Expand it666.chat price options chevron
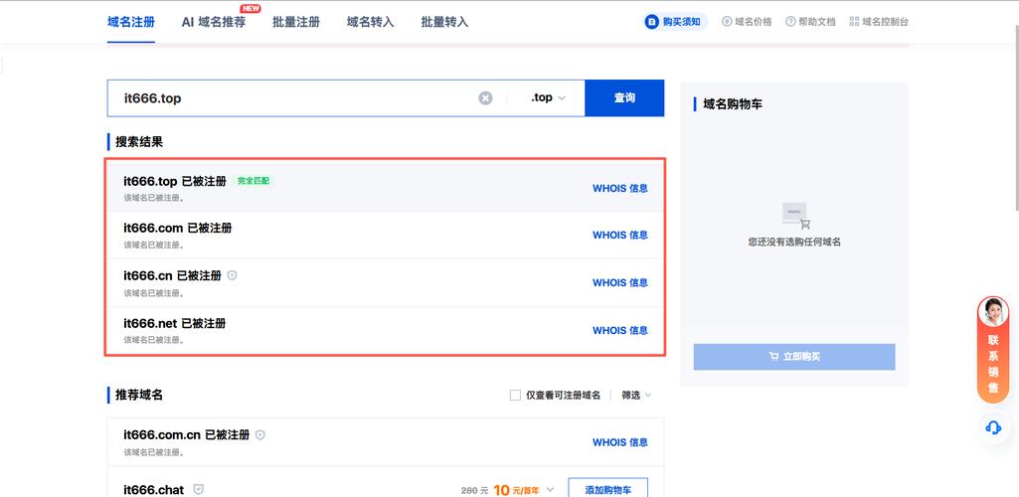 551,490
